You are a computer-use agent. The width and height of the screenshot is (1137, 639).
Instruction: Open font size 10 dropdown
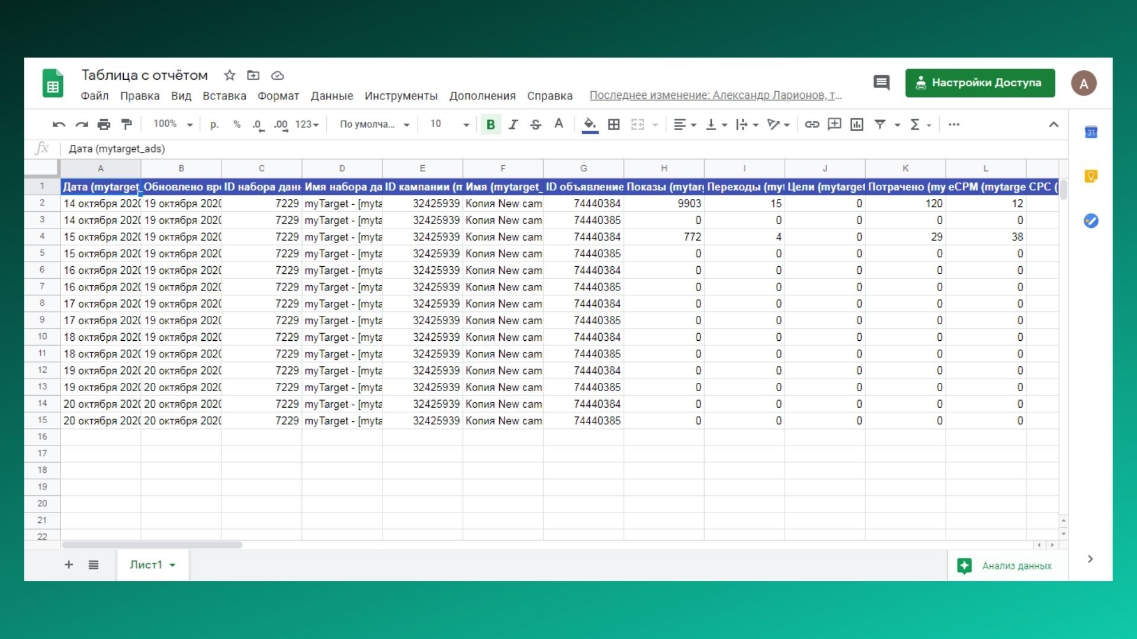point(449,124)
